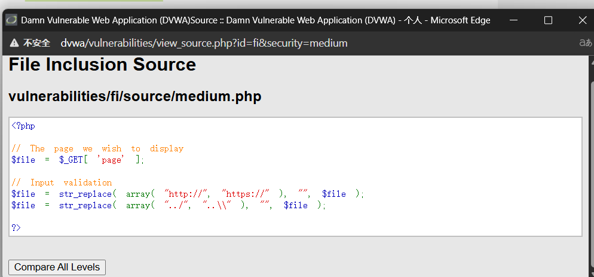Viewport: 594px width, 277px height.
Task: Open the 不安全 site security label
Action: tap(36, 43)
